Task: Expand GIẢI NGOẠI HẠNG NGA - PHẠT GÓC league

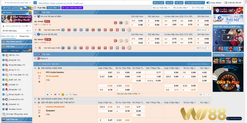Action: [35, 99]
